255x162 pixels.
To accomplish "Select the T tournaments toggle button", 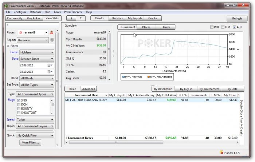I will pos(81,18).
